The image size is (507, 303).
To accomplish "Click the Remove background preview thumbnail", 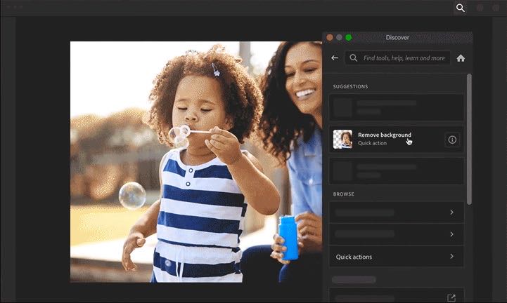I will coord(342,140).
